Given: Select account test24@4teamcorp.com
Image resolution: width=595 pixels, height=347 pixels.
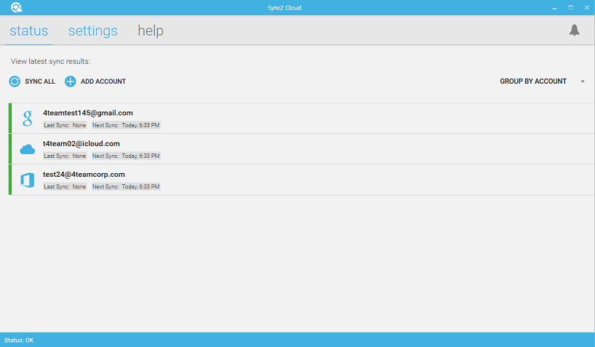Looking at the screenshot, I should (84, 175).
